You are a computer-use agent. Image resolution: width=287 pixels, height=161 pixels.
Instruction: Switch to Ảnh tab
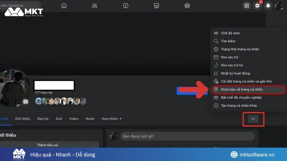click(x=59, y=119)
